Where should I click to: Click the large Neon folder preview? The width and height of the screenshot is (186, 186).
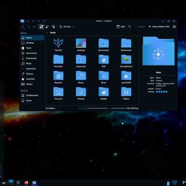click(x=159, y=51)
